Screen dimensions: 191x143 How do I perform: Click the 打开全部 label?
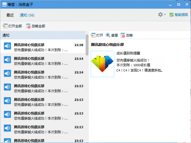tap(15, 26)
